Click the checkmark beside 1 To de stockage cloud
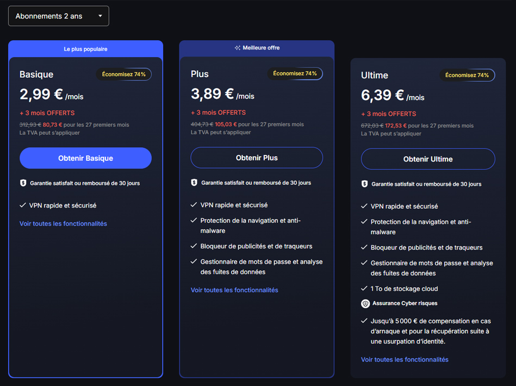Screen dimensions: 516x386 (x=364, y=288)
